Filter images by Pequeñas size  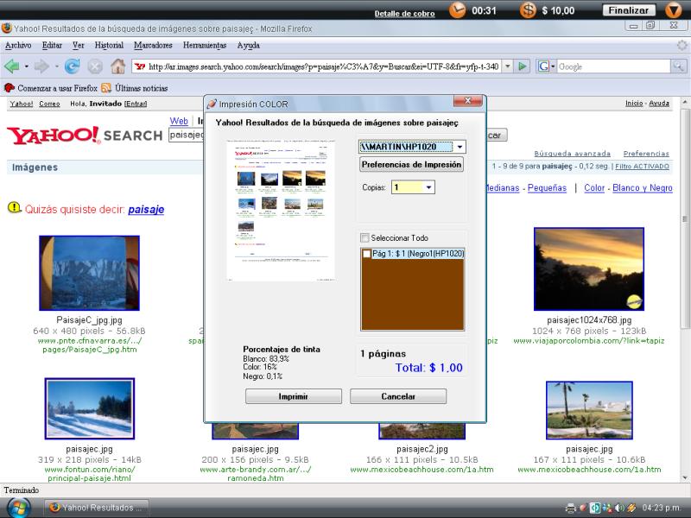[x=547, y=187]
